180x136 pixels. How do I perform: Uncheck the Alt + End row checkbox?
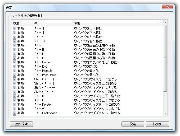(x=14, y=67)
